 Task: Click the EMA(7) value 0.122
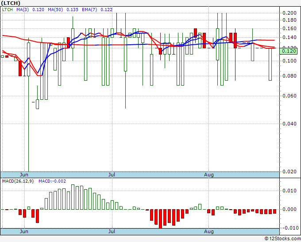pos(107,9)
